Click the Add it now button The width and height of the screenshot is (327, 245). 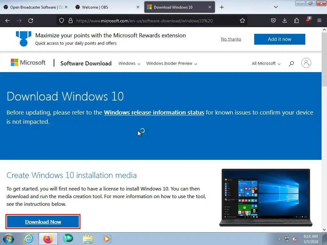[279, 39]
